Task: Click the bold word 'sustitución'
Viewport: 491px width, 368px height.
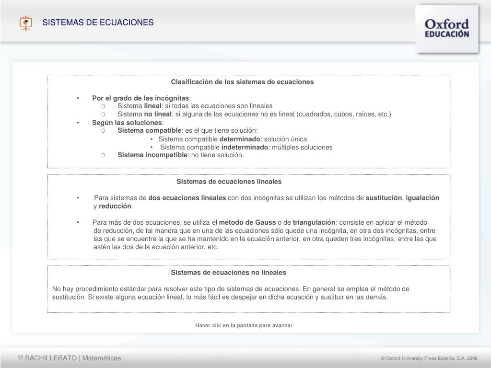Action: coord(384,198)
